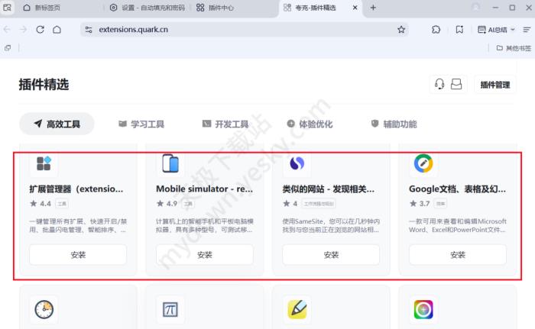The image size is (535, 329).
Task: Open the 其他书签 bookmarks folder
Action: point(511,48)
